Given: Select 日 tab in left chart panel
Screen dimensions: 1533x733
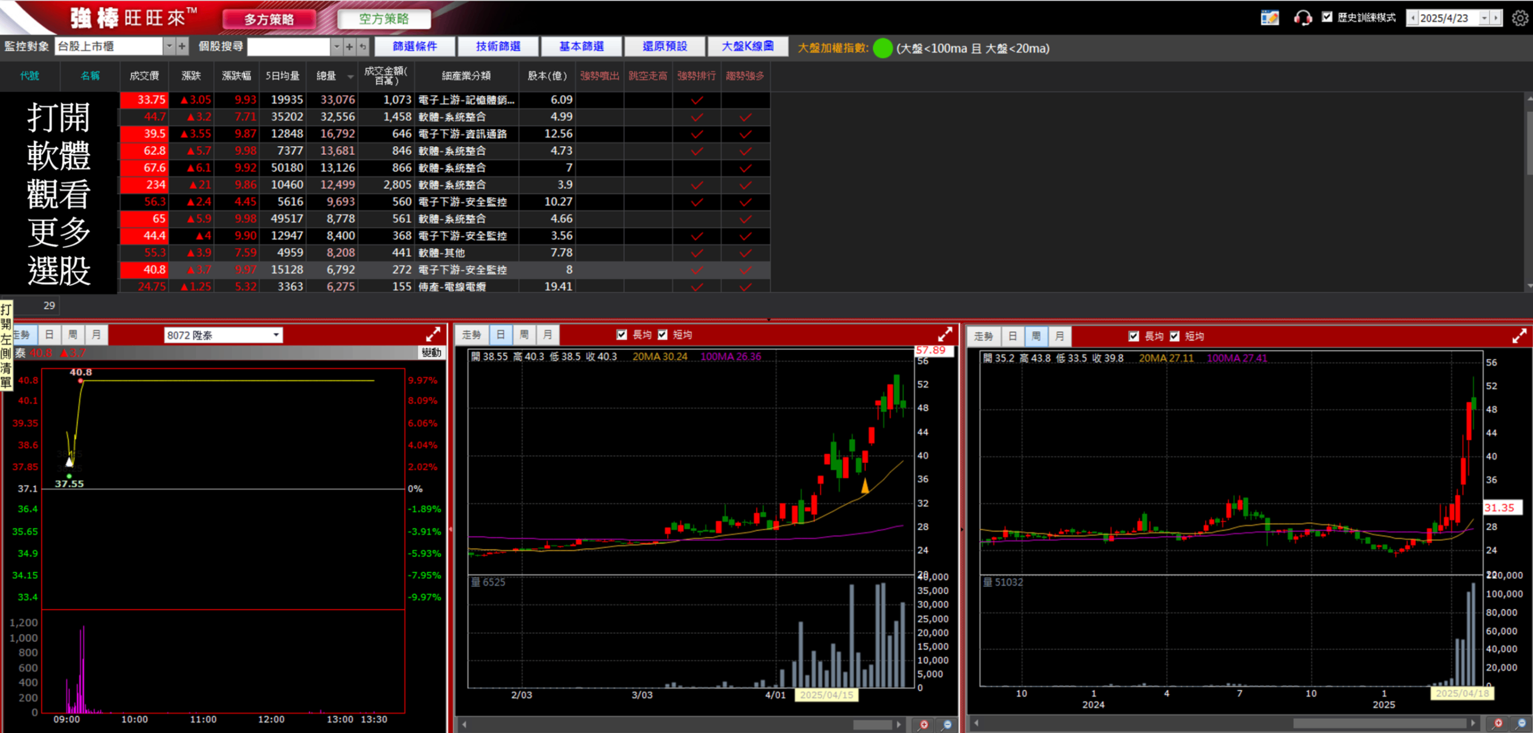Looking at the screenshot, I should click(50, 334).
